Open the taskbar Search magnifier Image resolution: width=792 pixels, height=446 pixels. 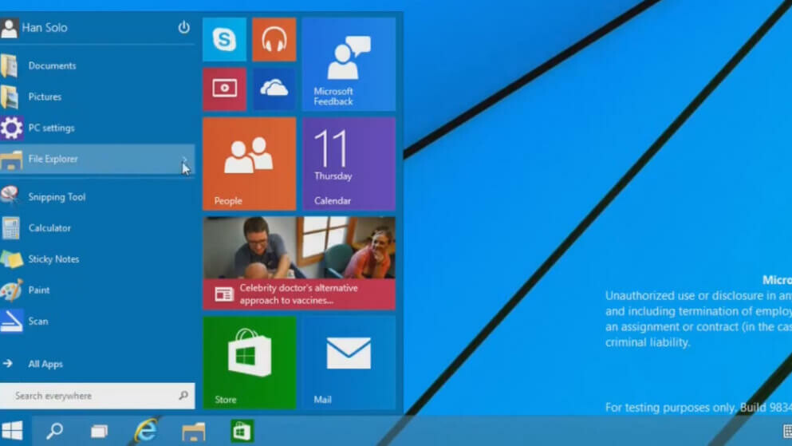pyautogui.click(x=54, y=431)
